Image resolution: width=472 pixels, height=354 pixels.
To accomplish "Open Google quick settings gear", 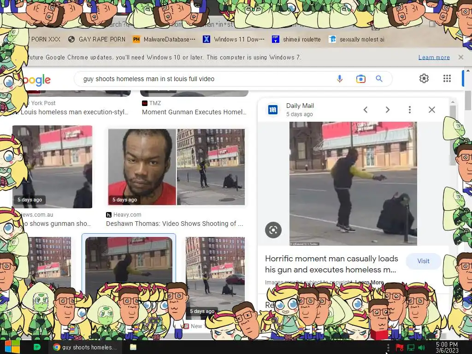I will (x=424, y=78).
